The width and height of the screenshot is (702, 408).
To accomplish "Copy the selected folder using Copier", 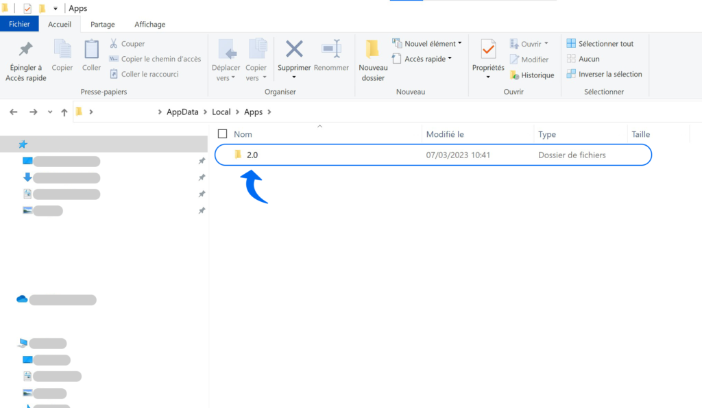I will coord(62,58).
